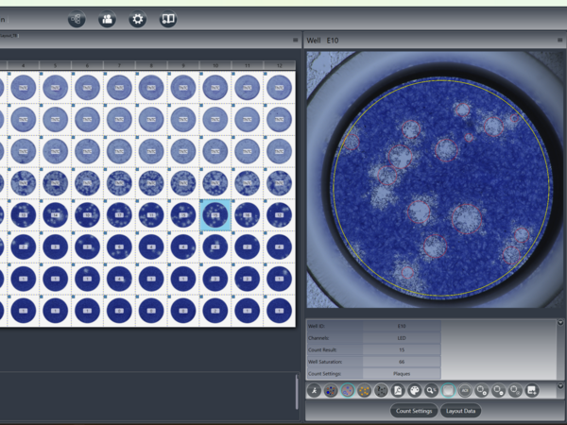The height and width of the screenshot is (425, 567).
Task: Open the document report icon
Action: point(399,390)
